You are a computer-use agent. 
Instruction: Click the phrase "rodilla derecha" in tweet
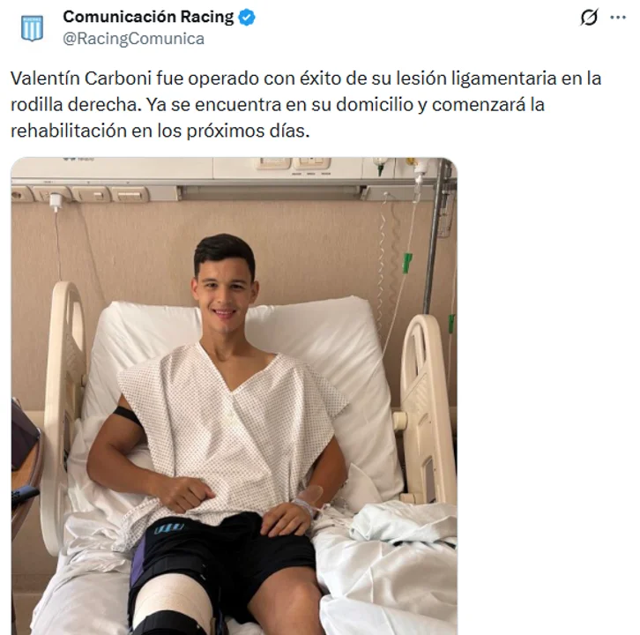(x=75, y=105)
